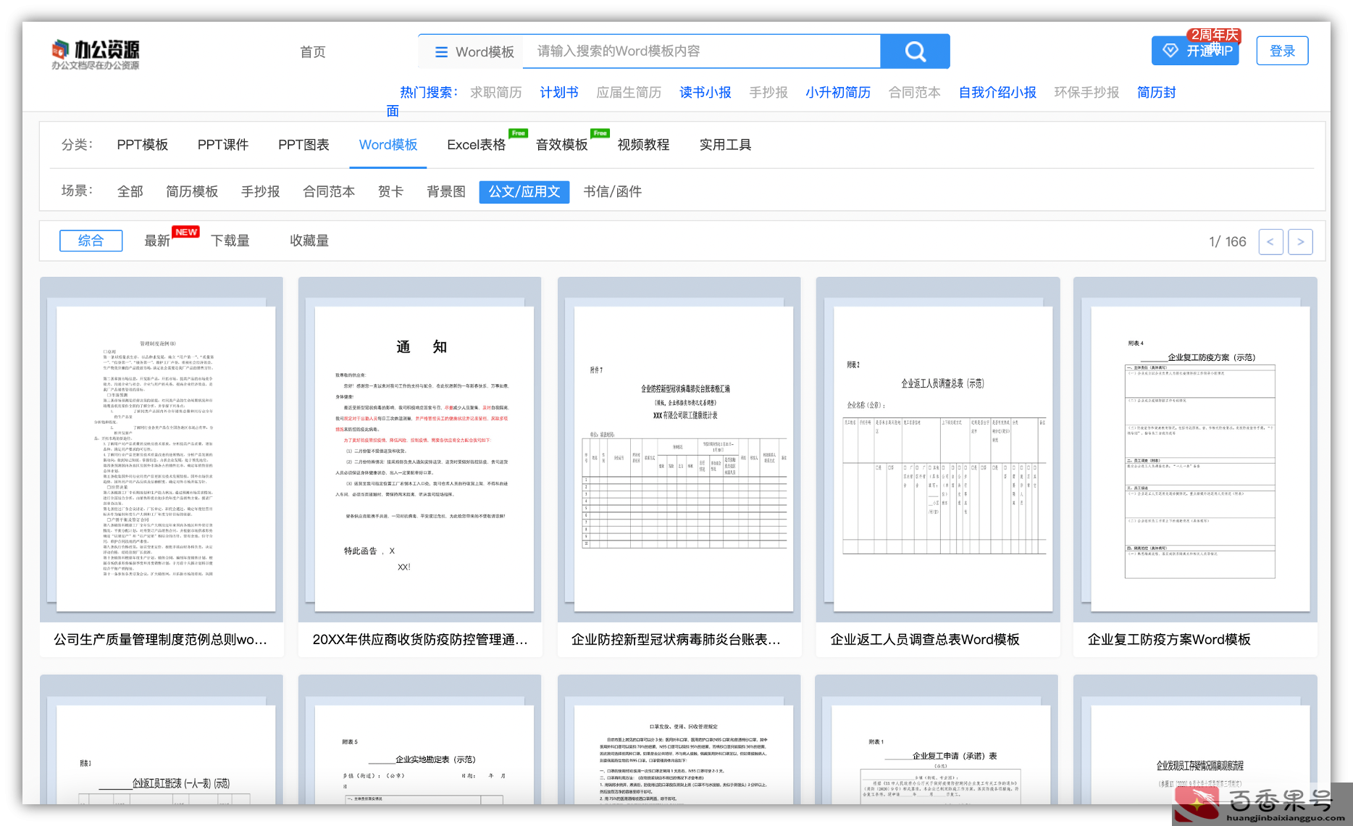
Task: Select the Word模板 category tab
Action: [x=388, y=145]
